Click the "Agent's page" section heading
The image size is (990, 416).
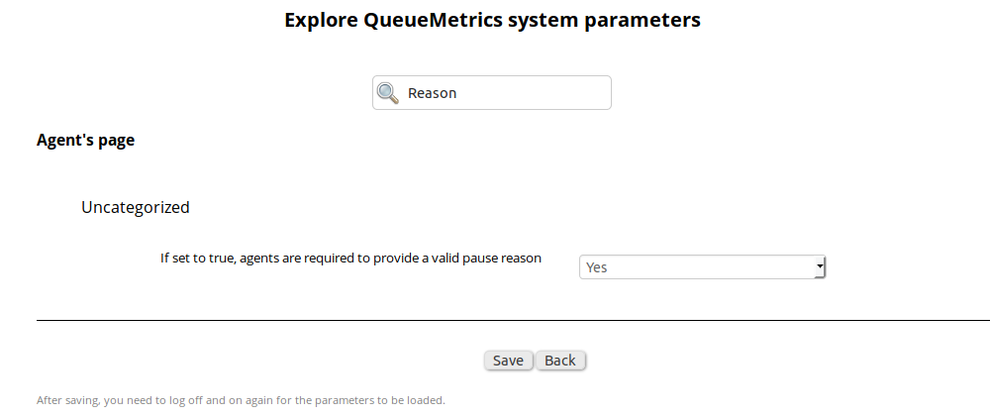pyautogui.click(x=85, y=141)
